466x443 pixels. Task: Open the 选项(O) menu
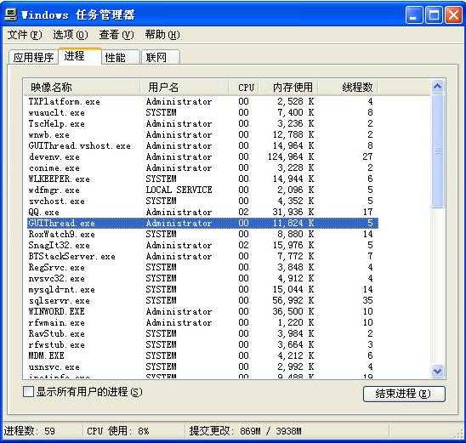coord(71,35)
